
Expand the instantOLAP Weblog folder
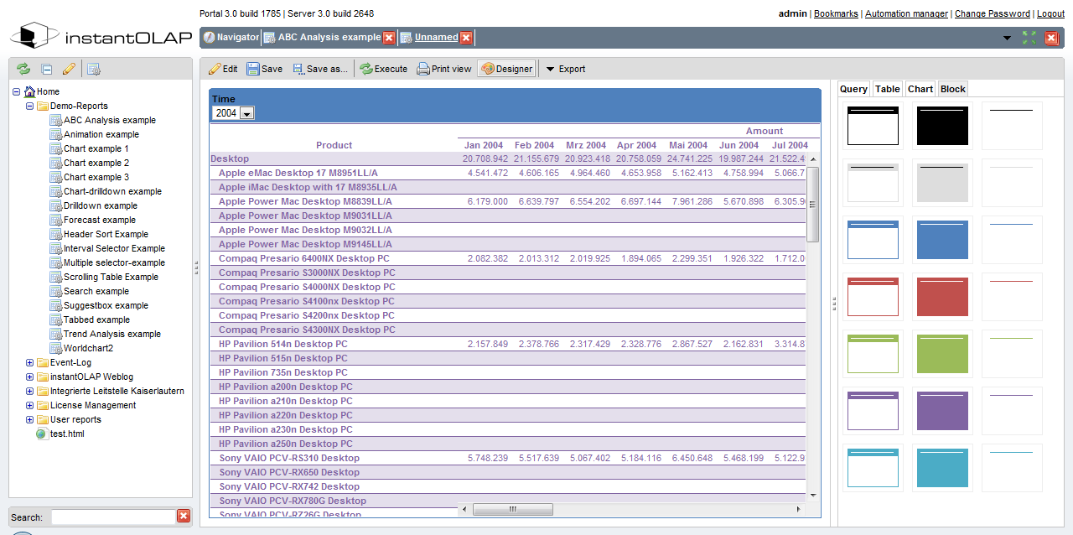30,377
